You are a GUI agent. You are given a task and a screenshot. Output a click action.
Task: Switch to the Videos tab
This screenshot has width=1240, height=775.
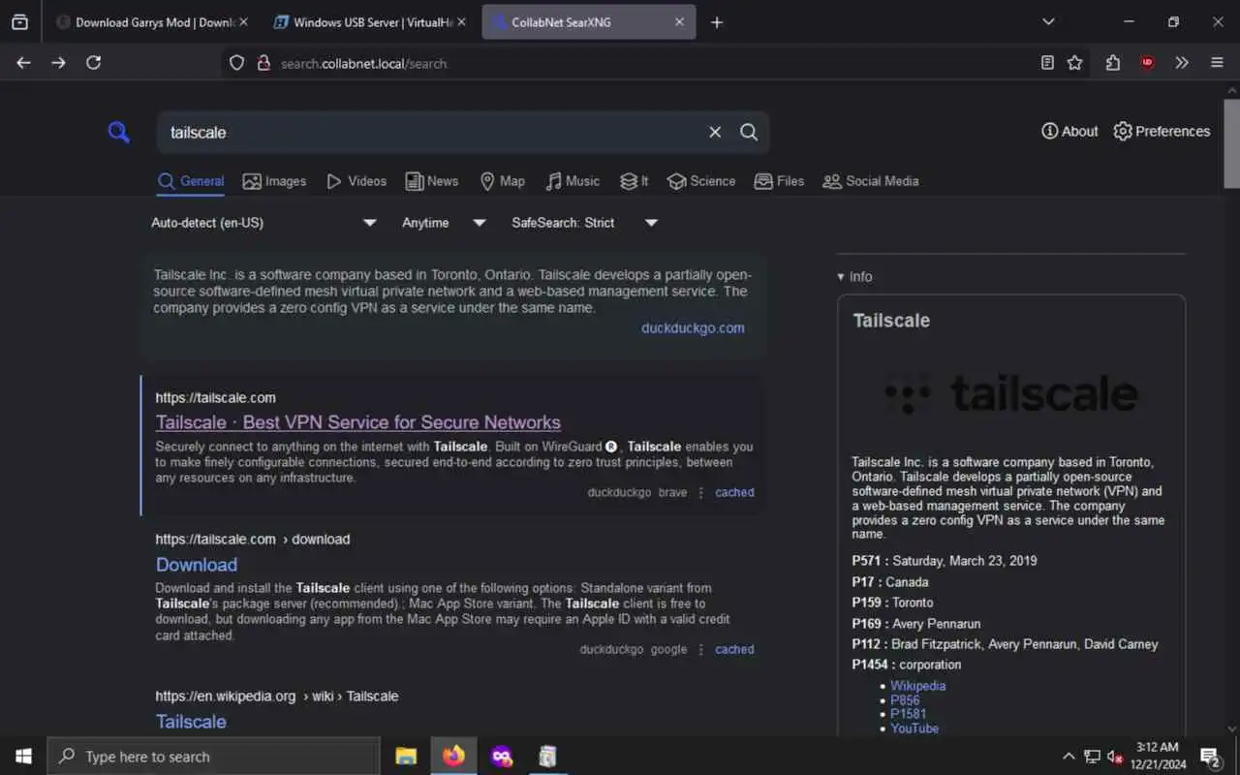coord(356,181)
